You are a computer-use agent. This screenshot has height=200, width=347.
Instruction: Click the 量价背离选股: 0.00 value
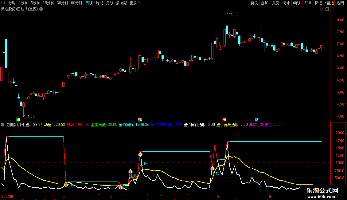click(232, 125)
